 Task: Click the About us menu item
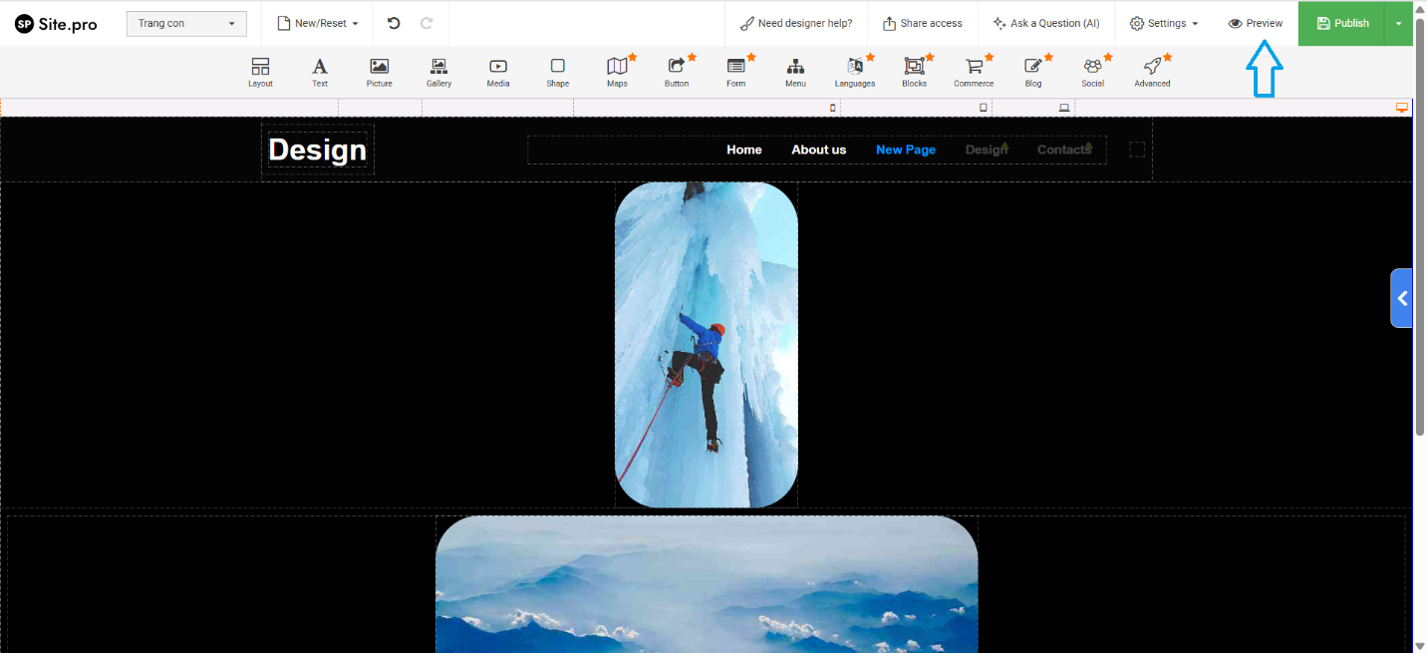pyautogui.click(x=818, y=150)
